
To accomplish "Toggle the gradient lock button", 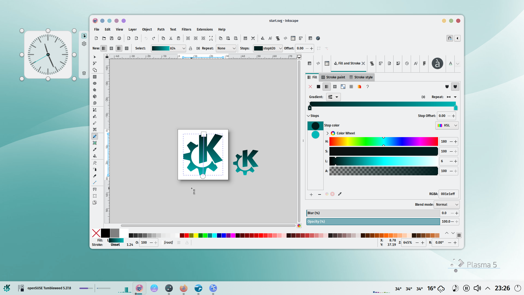I will click(x=190, y=48).
